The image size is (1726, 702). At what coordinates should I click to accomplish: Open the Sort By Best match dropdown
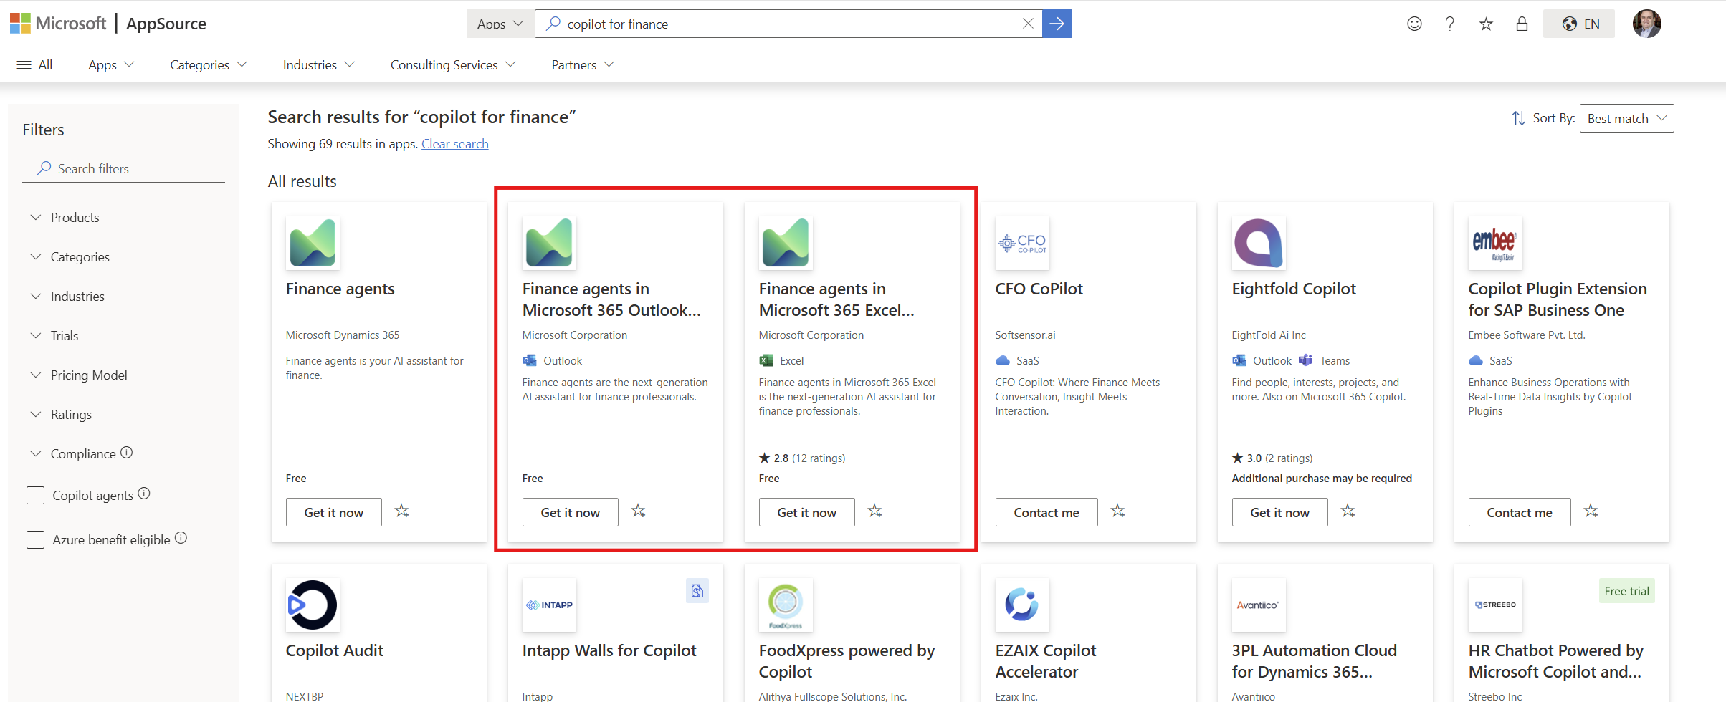[x=1626, y=118]
